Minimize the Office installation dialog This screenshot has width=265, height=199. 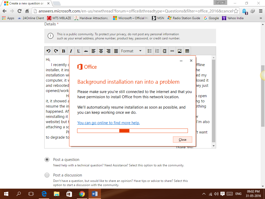pyautogui.click(x=181, y=61)
